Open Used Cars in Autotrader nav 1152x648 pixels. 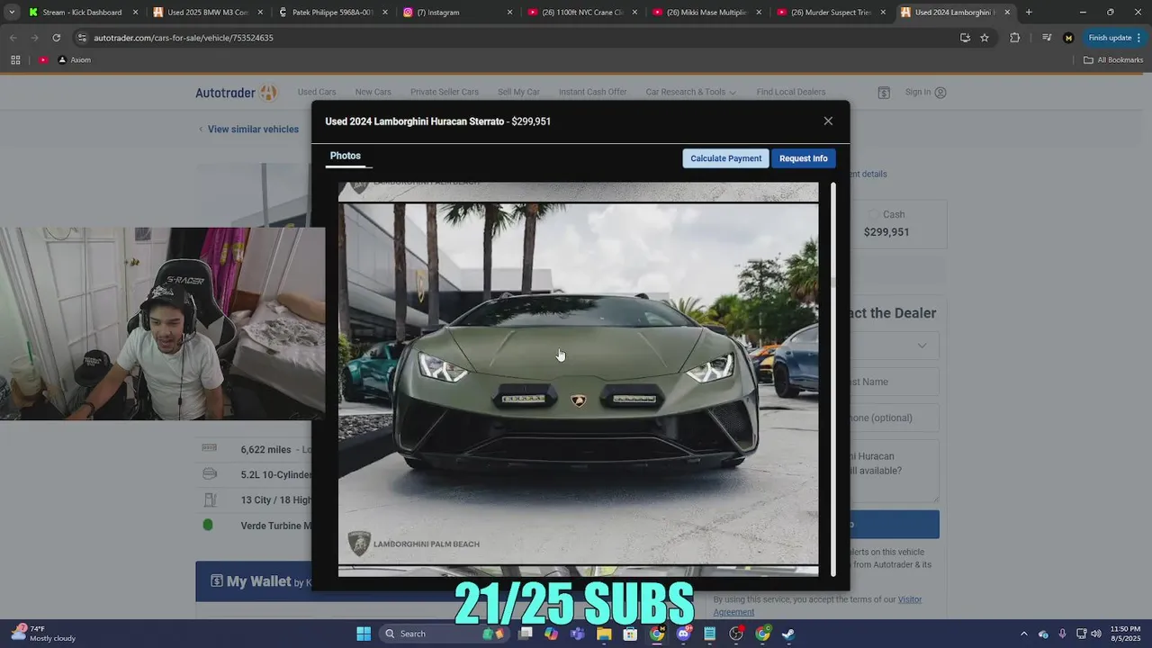[317, 92]
